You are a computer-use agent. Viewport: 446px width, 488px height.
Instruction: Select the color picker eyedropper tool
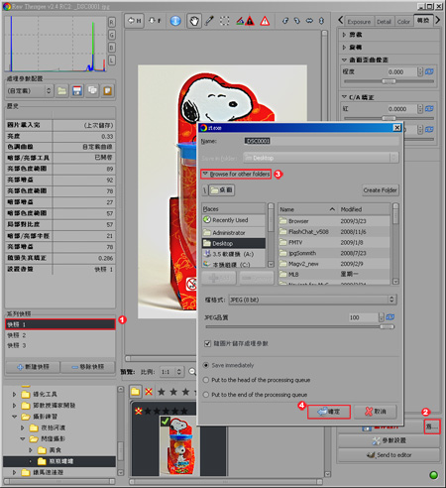pyautogui.click(x=209, y=21)
